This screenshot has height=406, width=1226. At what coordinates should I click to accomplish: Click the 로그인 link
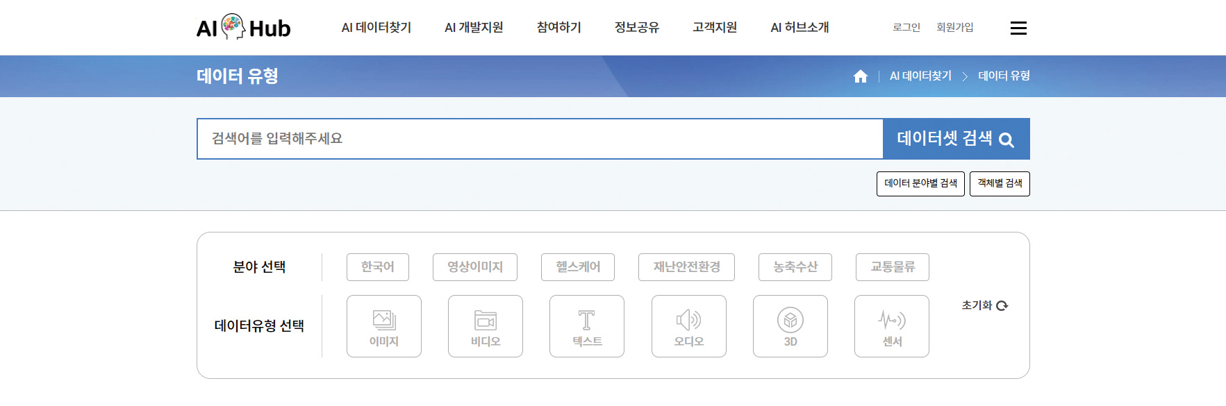[906, 28]
